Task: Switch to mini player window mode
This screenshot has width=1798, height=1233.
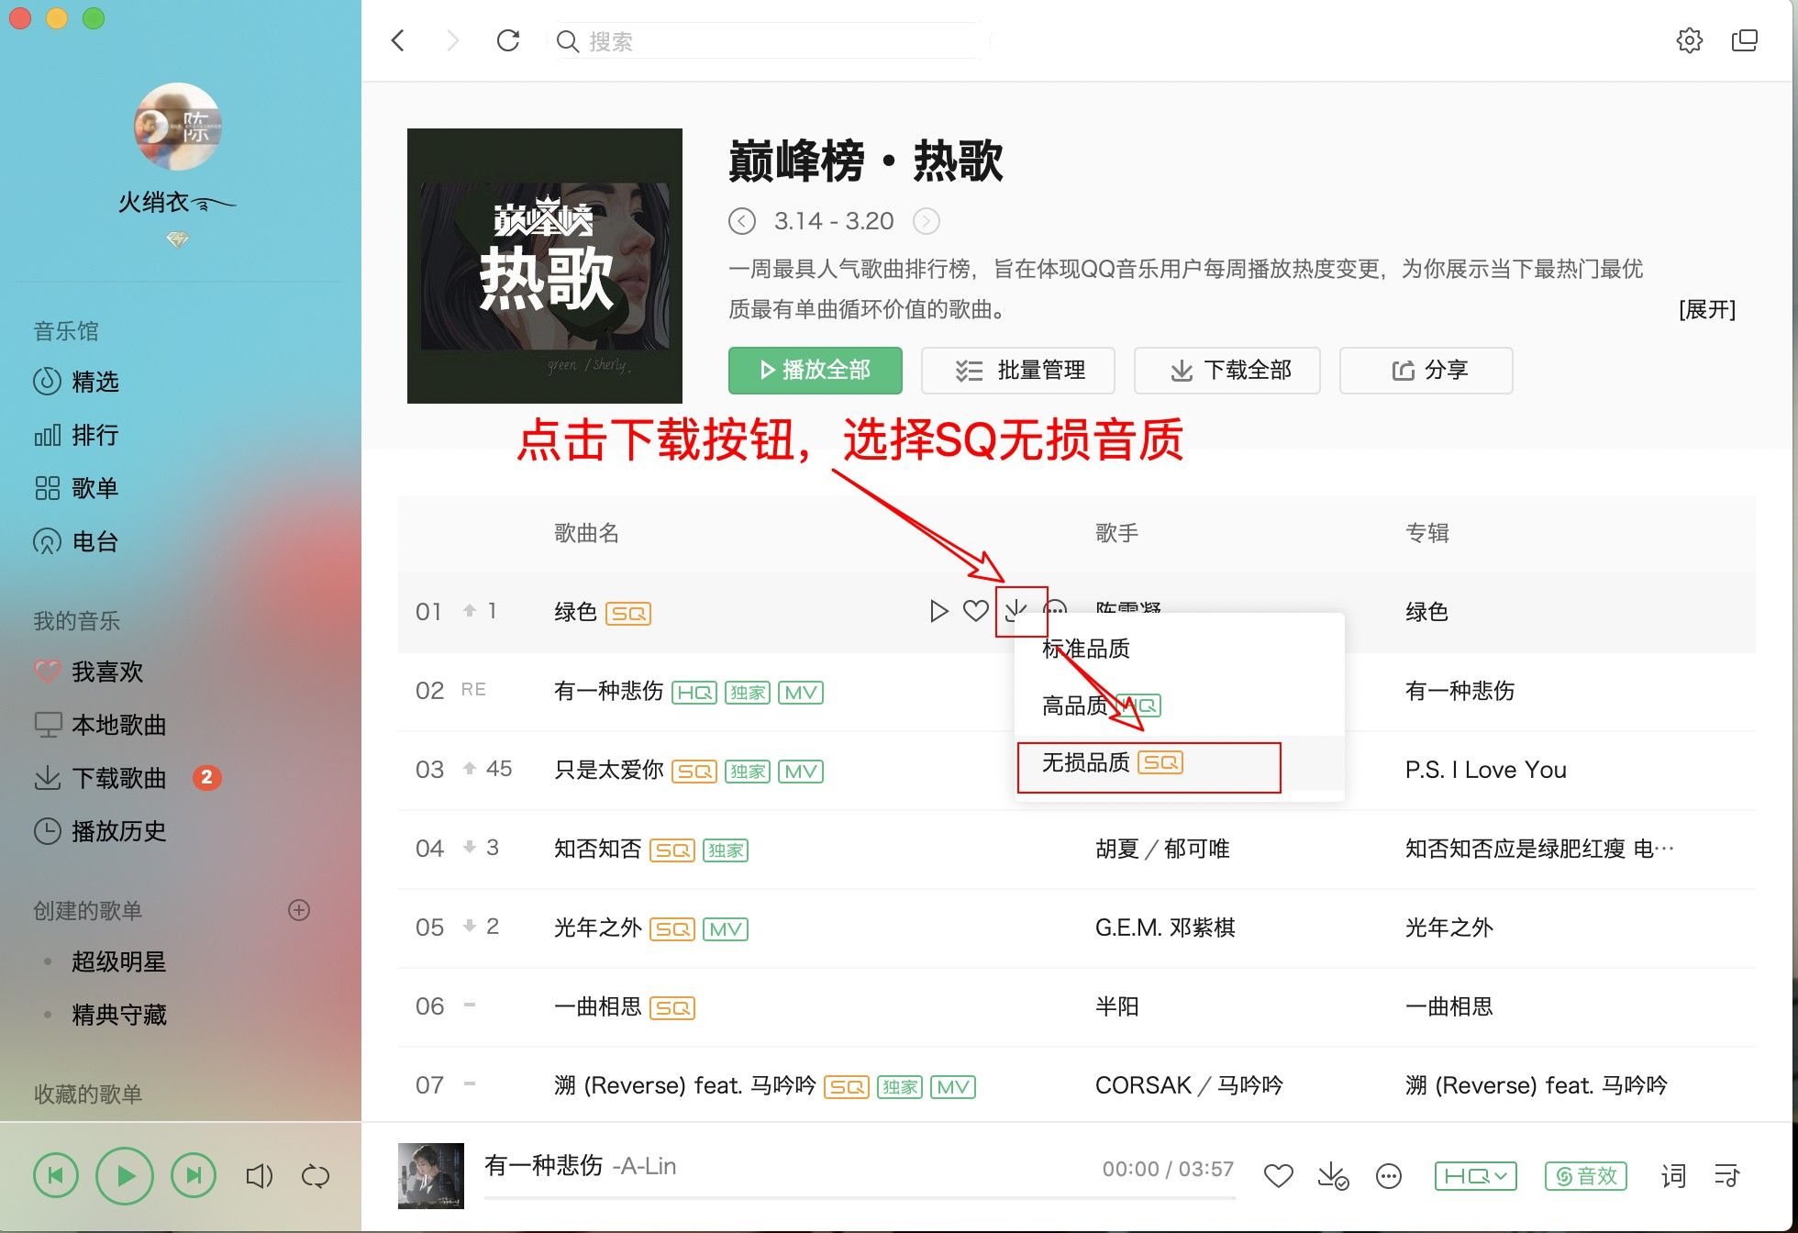Action: point(1744,40)
